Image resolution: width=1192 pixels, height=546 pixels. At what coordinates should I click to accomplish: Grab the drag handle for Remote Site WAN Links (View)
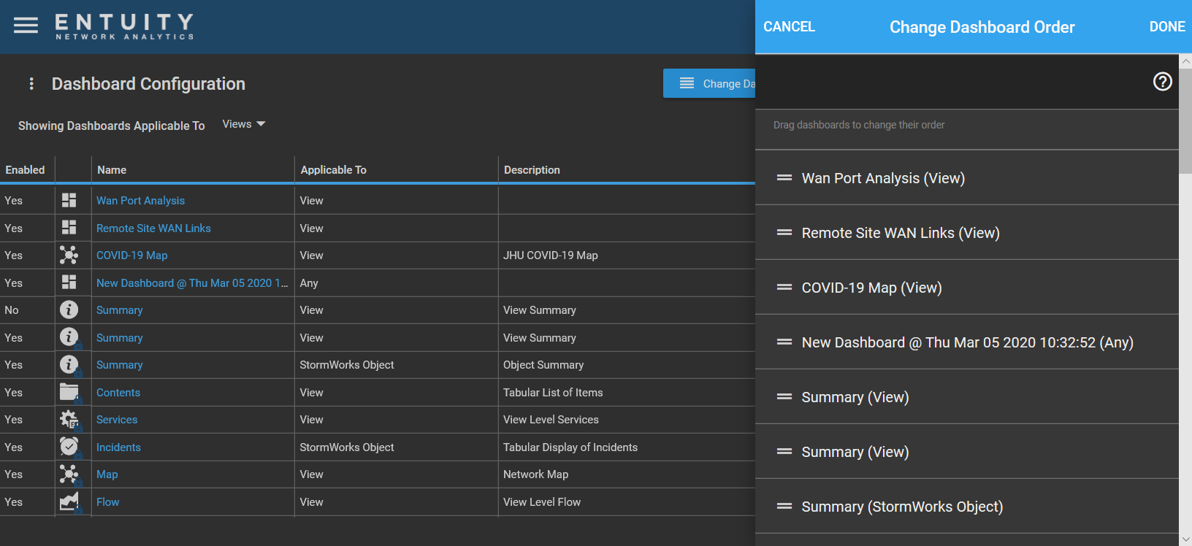tap(784, 232)
